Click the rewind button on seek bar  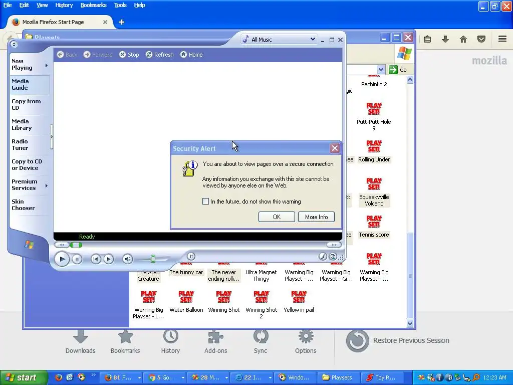tap(62, 245)
